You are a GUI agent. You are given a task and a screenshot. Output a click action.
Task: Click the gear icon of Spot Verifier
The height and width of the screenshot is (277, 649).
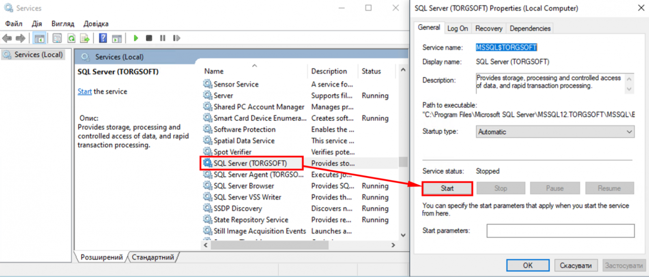click(x=208, y=152)
